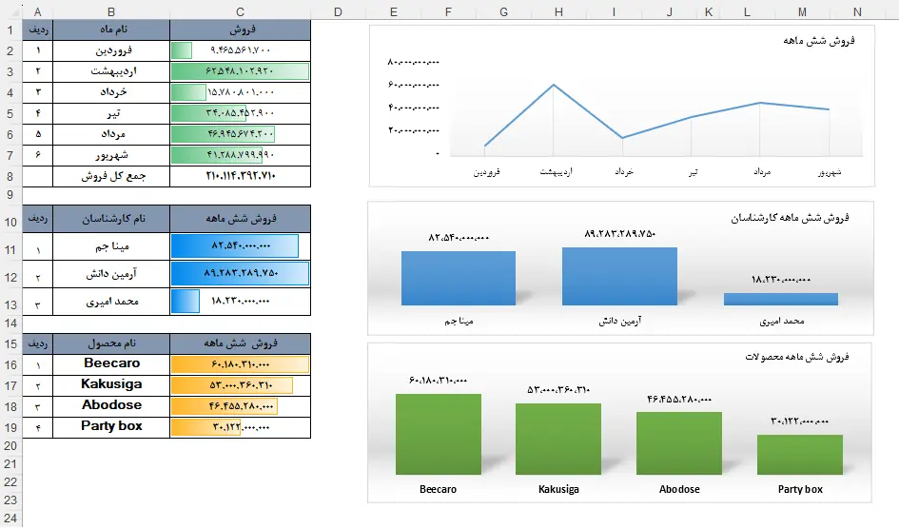This screenshot has width=899, height=529.
Task: Click the green Beecaro bar in products chart
Action: tap(438, 434)
